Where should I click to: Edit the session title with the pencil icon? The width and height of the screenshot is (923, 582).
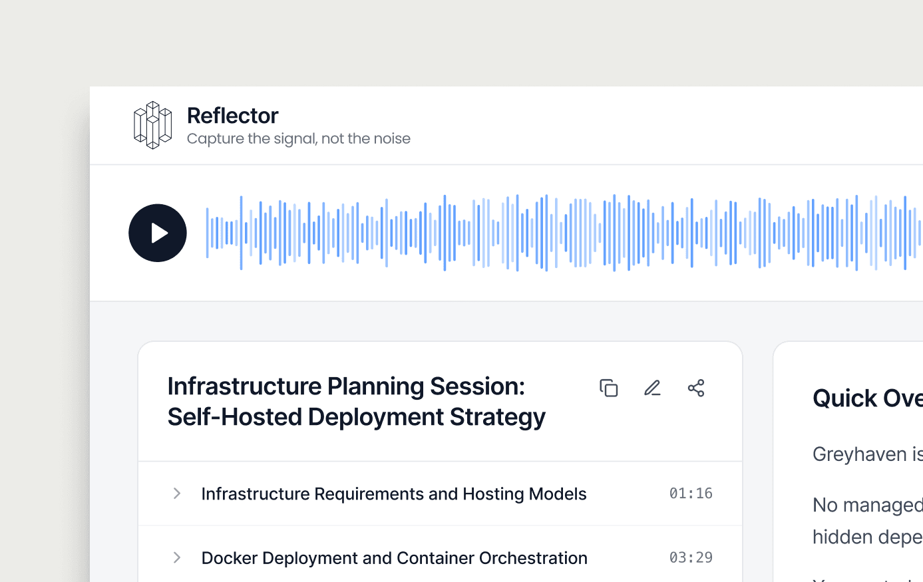(652, 388)
